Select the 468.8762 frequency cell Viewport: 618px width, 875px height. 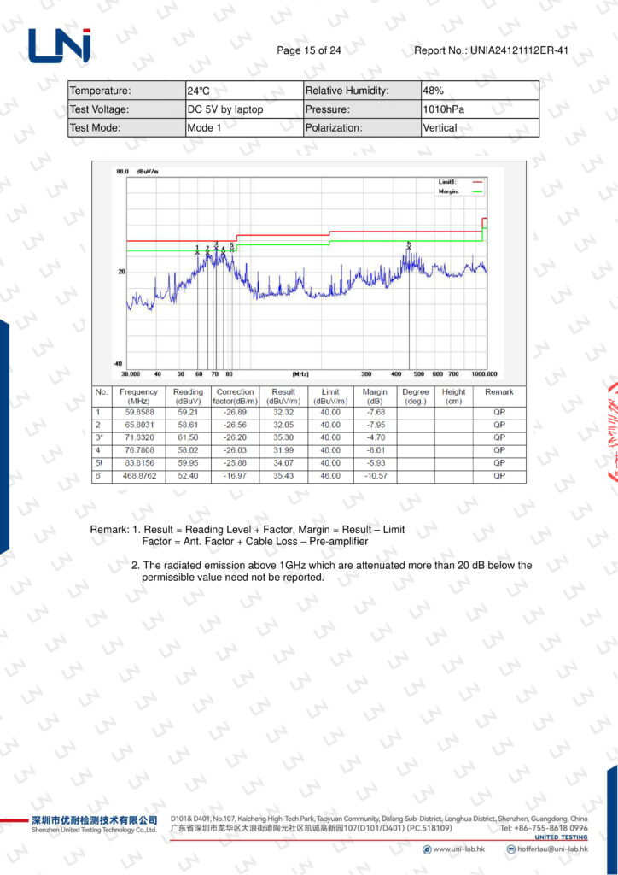138,476
